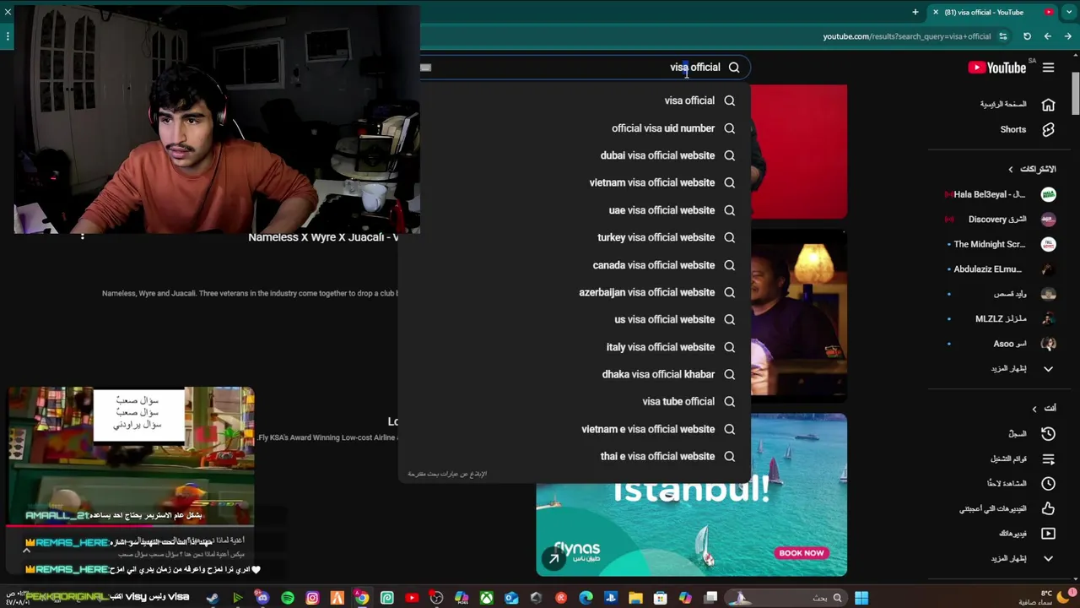
Task: Open a new browser tab
Action: (x=915, y=12)
